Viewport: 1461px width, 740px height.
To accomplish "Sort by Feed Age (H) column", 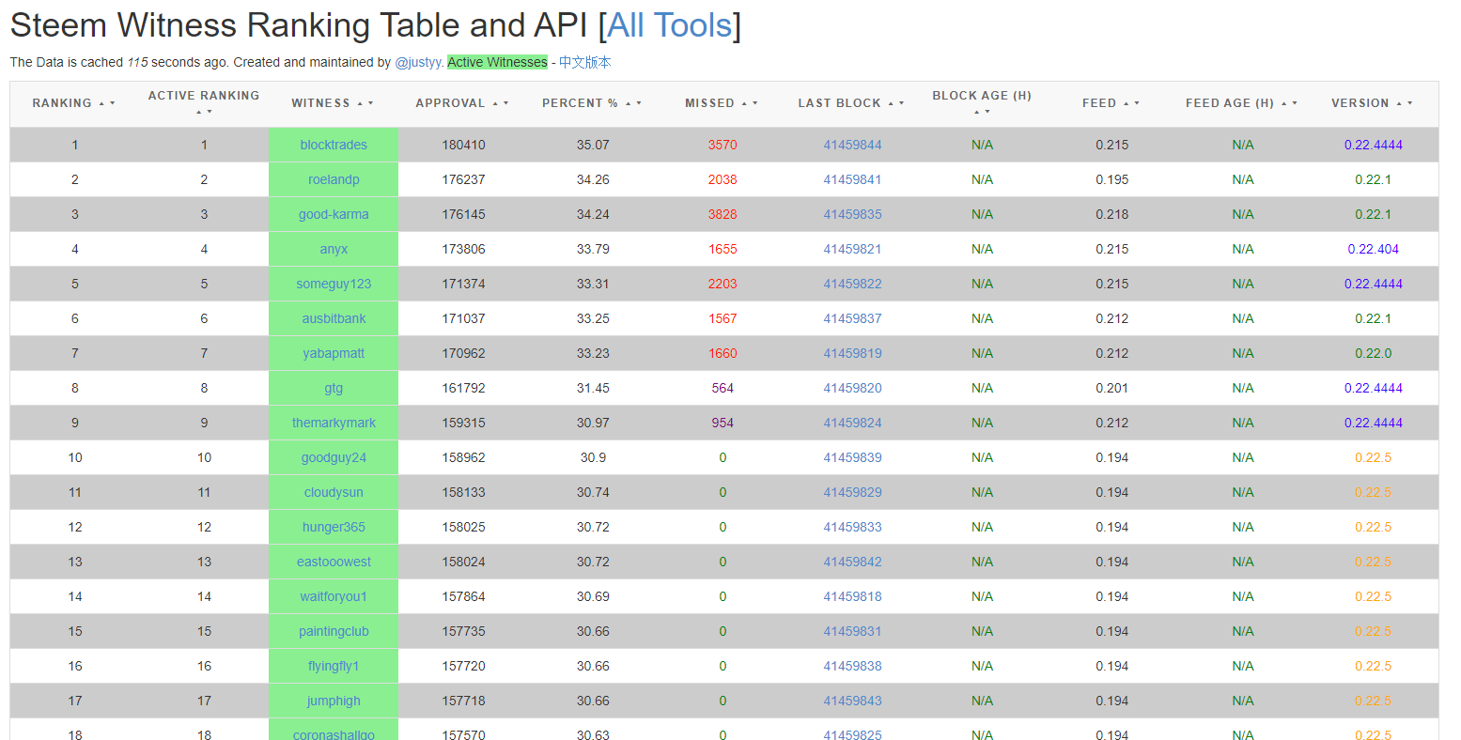I will (x=1242, y=103).
